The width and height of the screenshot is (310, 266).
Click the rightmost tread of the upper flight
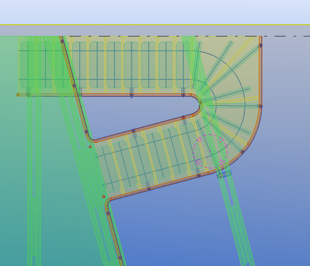click(183, 65)
